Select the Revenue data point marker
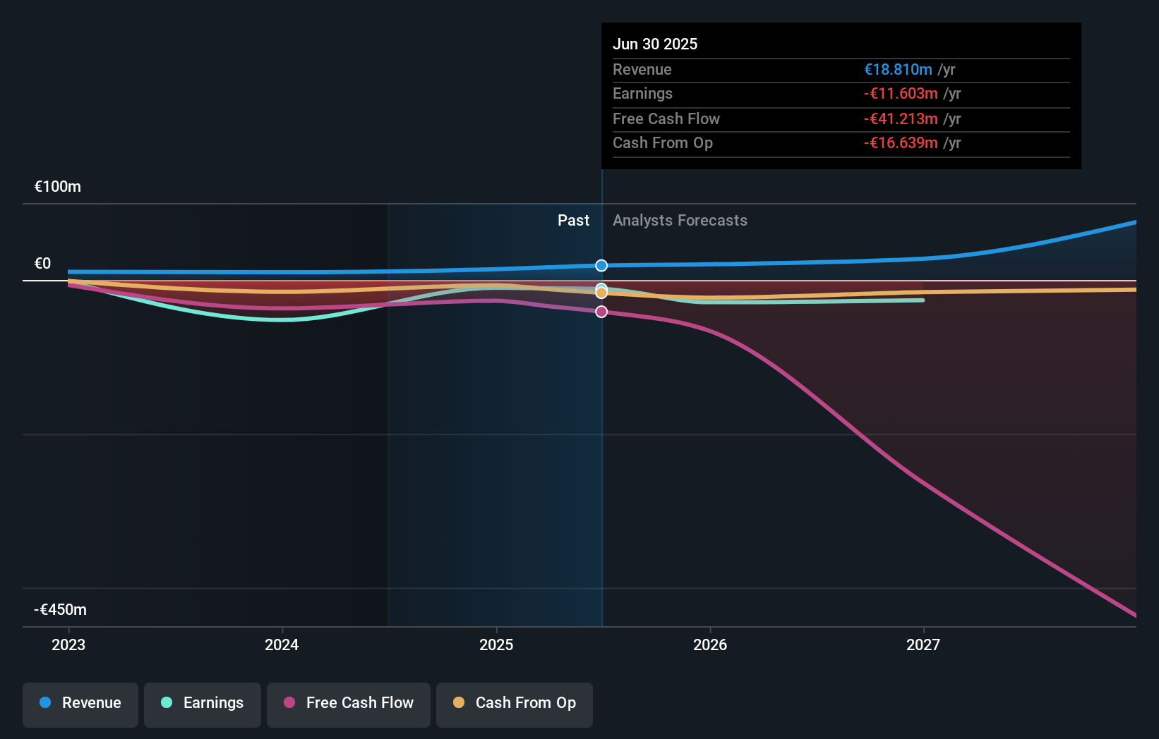1159x739 pixels. (601, 266)
